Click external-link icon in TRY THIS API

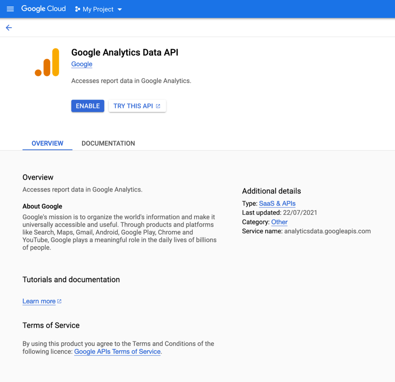158,106
